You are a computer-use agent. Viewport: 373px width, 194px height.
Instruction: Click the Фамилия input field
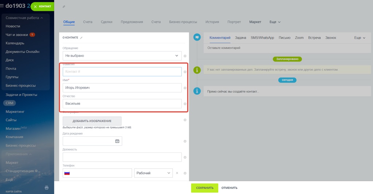click(122, 71)
